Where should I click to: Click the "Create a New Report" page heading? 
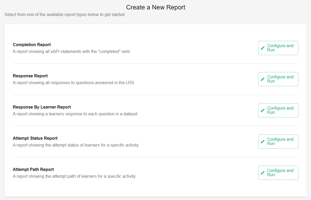156,7
